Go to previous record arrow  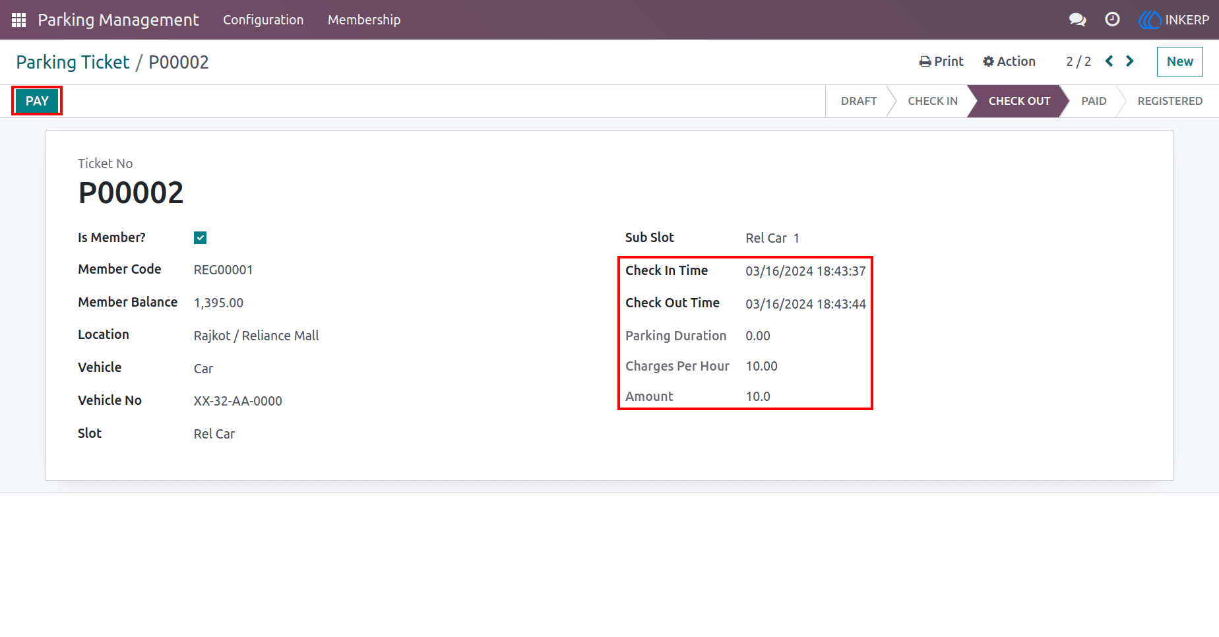click(1110, 61)
